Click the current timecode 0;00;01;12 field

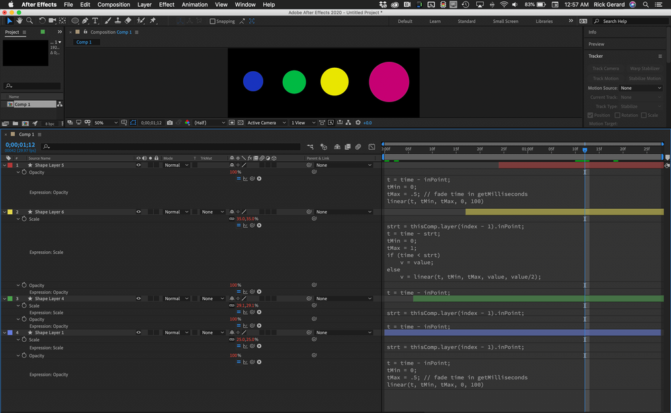click(19, 144)
